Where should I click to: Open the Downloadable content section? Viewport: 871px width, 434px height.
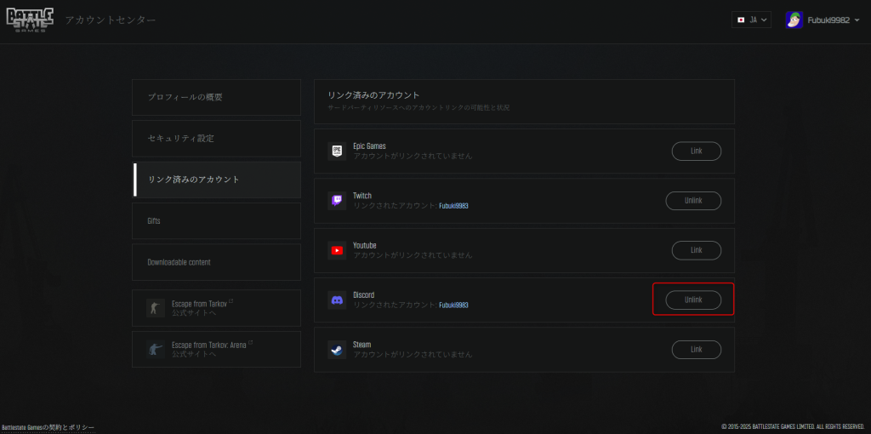216,262
